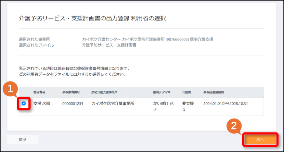Click the orange 次へ button
This screenshot has width=284, height=152.
coord(260,139)
